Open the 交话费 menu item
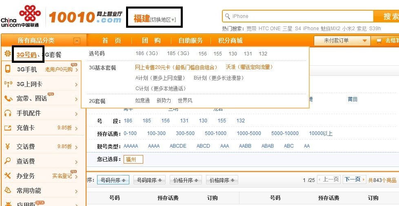The height and width of the screenshot is (206, 399). (26, 146)
